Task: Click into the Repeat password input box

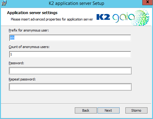Action: click(x=70, y=87)
